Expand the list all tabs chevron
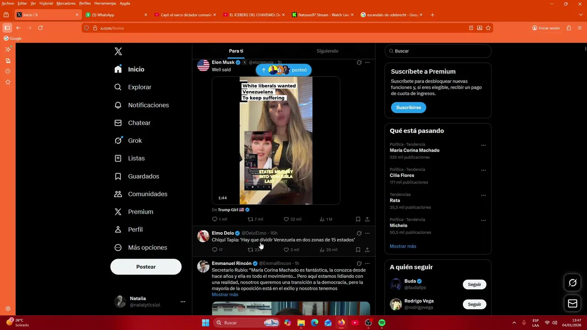This screenshot has height=330, width=587. click(x=581, y=15)
